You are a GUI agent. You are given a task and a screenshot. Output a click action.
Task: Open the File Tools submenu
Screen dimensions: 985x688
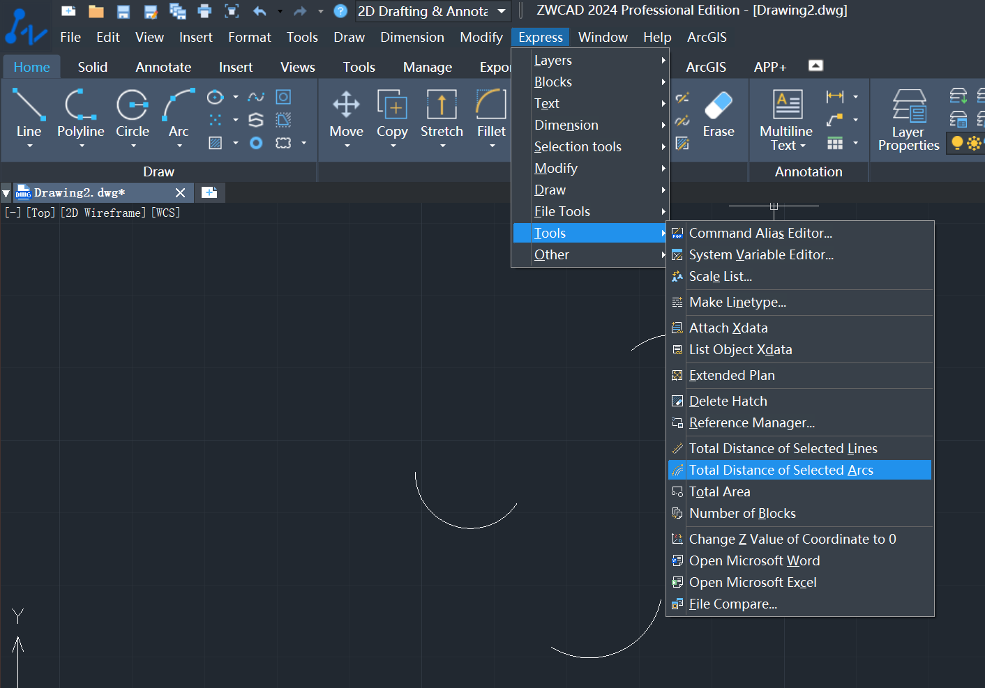pyautogui.click(x=590, y=212)
